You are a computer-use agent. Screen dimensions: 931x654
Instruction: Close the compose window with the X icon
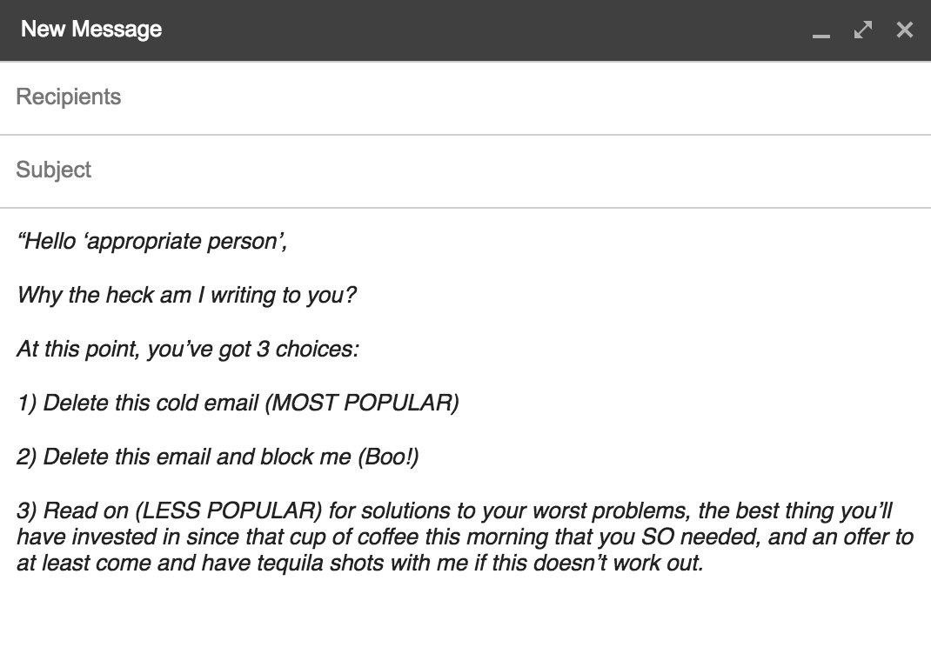pyautogui.click(x=904, y=30)
